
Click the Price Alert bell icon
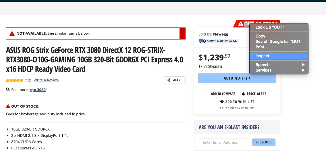(243, 94)
